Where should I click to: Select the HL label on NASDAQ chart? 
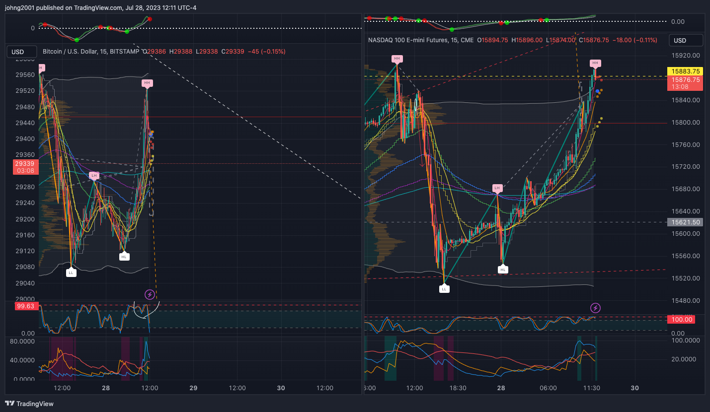tap(503, 270)
